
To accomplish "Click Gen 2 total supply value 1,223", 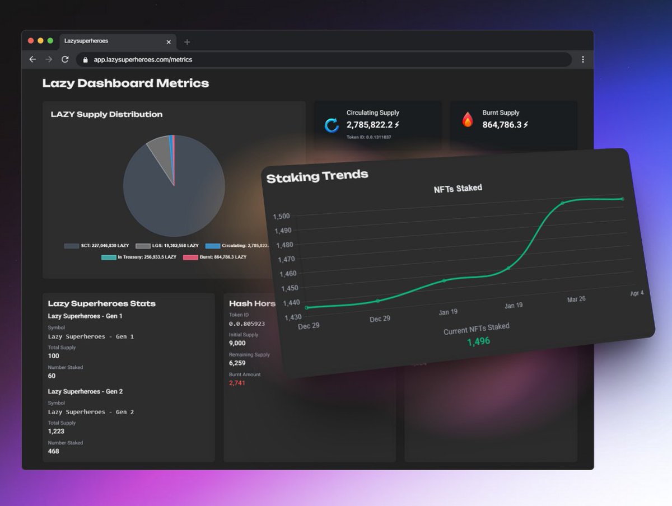I will click(56, 431).
